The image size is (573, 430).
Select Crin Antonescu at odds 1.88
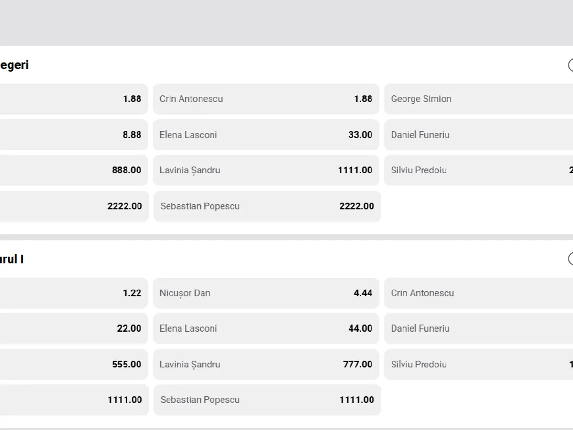265,99
